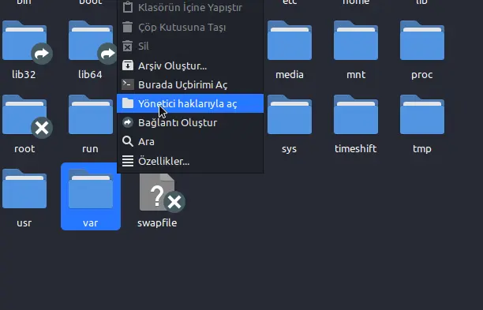Click the unreadable X emblem on root

pyautogui.click(x=42, y=128)
